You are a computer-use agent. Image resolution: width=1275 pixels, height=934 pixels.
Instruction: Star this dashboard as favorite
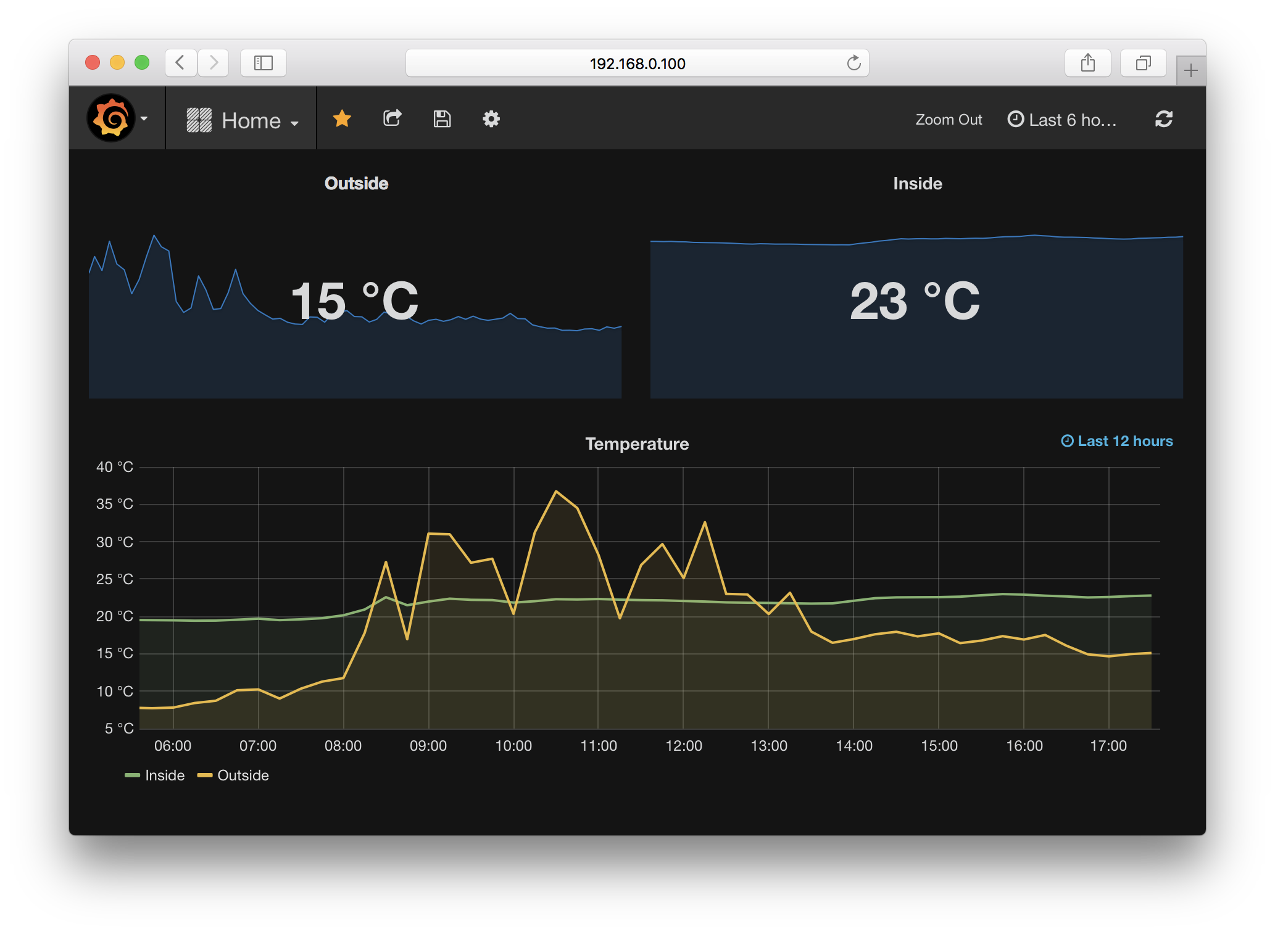(x=342, y=118)
